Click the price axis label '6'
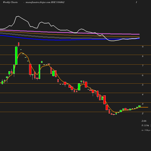 coord(143,75)
